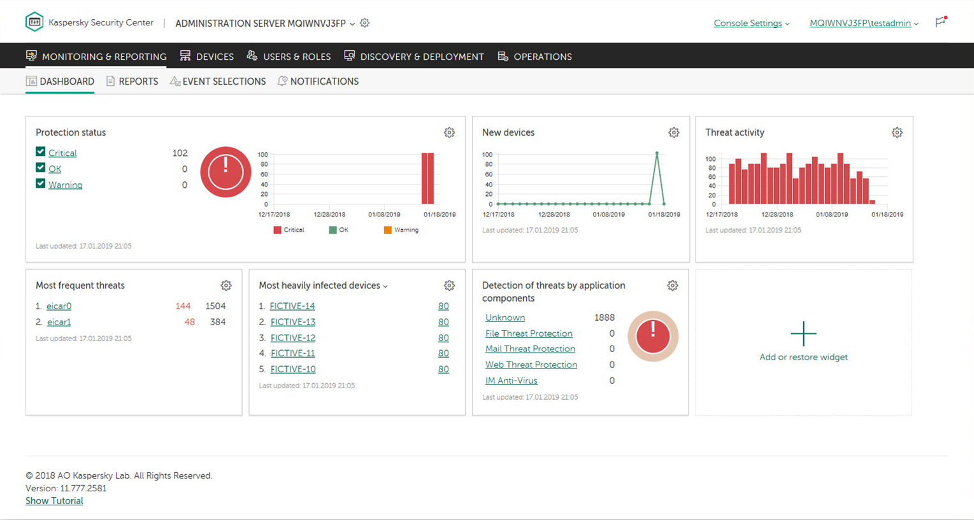
Task: Open the FICTIVE-14 device link
Action: click(292, 306)
